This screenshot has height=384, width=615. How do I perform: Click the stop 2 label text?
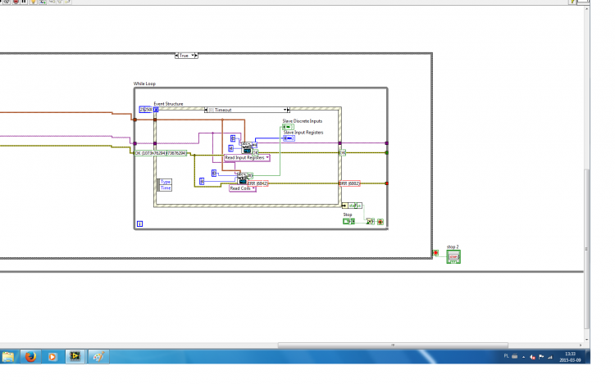click(x=453, y=247)
